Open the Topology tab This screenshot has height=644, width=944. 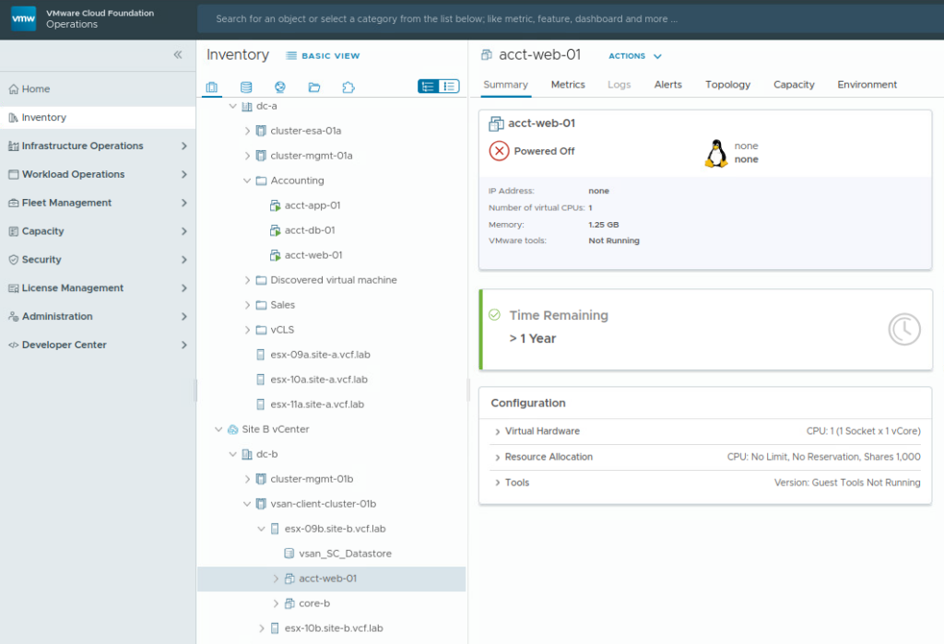727,85
